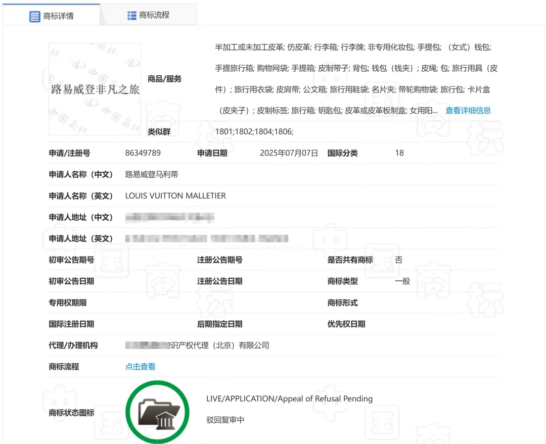Viewport: 546px width, 444px height.
Task: Click the 后期指定日期 label
Action: [220, 324]
